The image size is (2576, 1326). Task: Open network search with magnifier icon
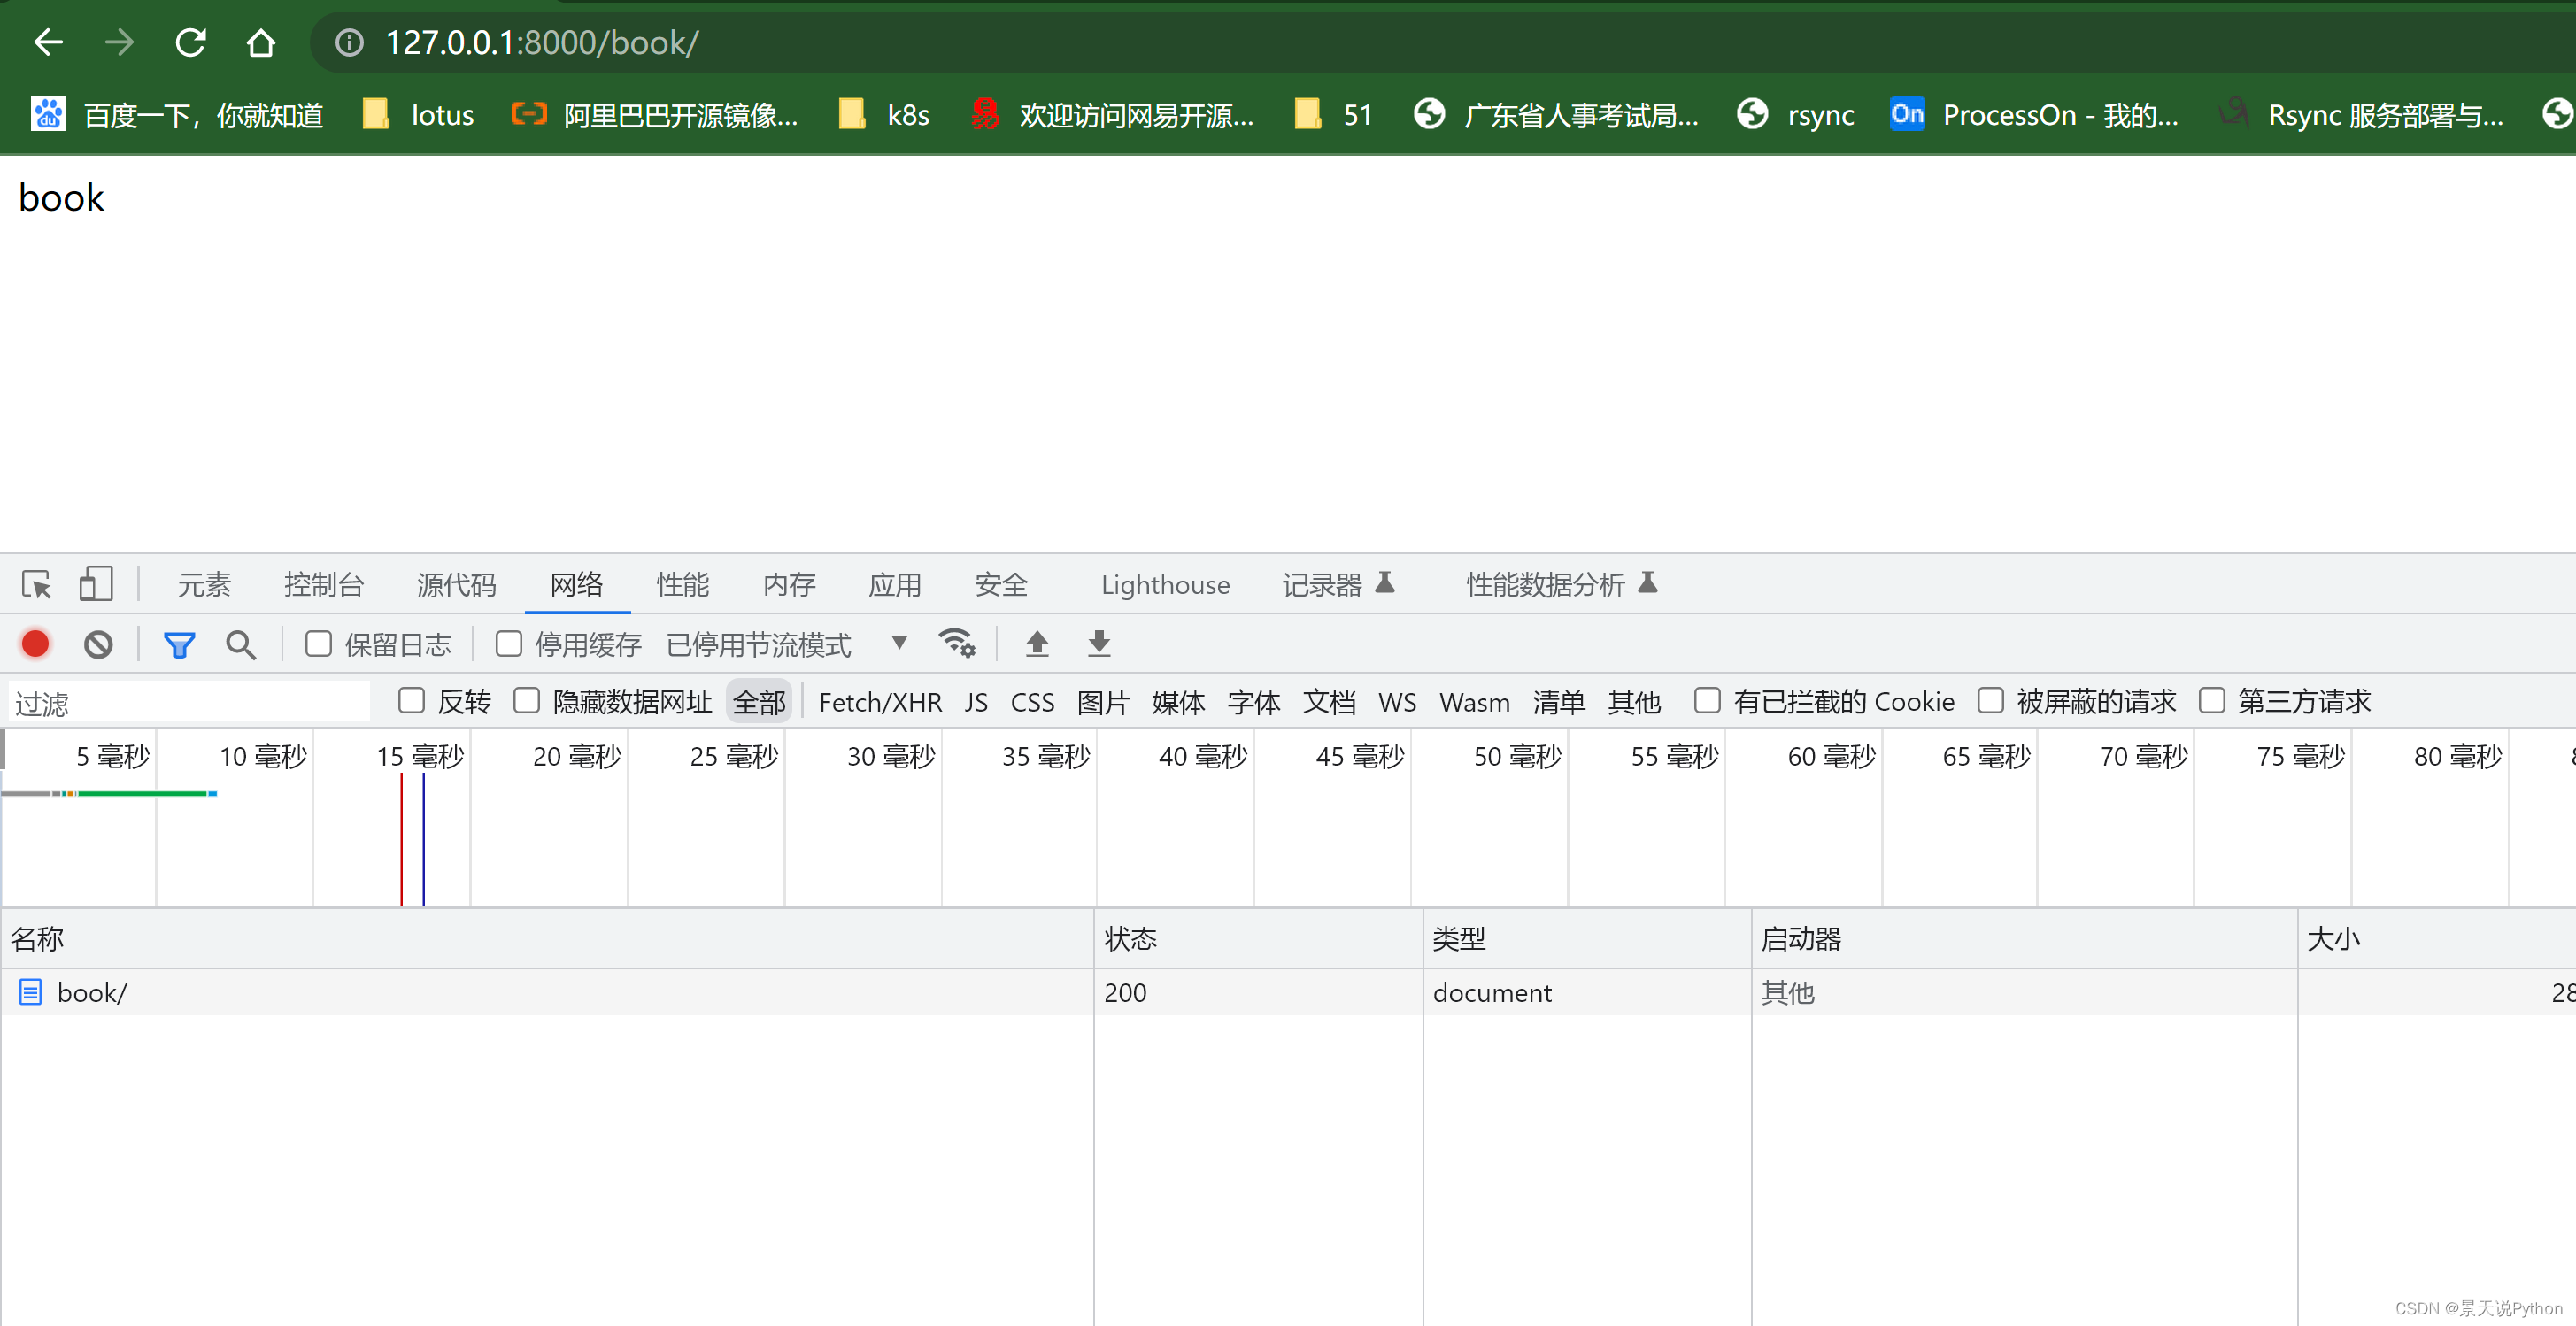click(x=241, y=645)
